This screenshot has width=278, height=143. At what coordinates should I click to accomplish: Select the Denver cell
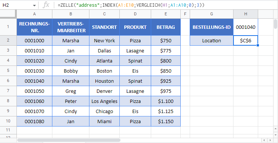click(x=104, y=91)
